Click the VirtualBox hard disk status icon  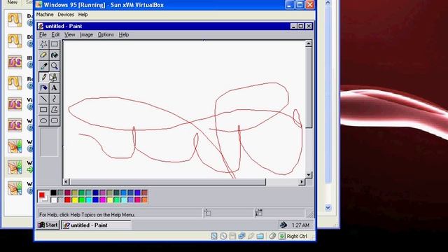(x=214, y=236)
